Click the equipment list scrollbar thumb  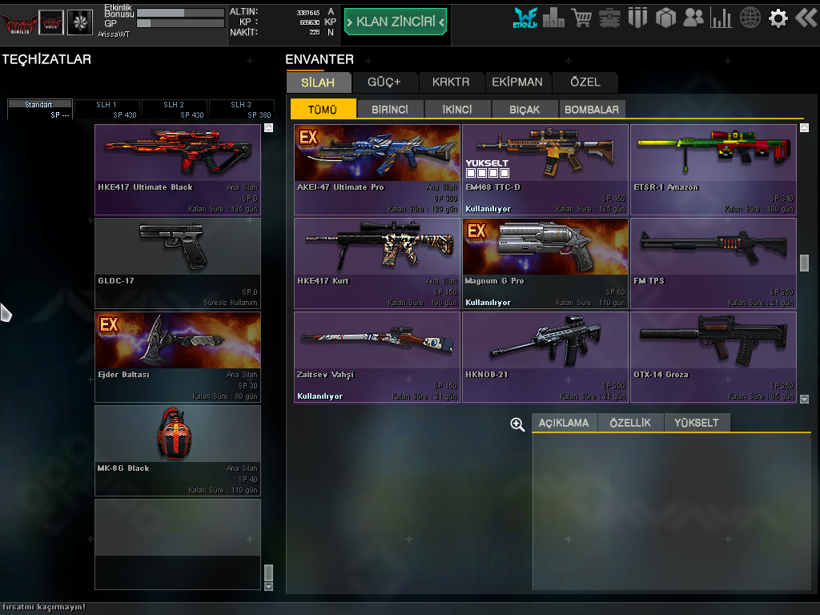pos(269,573)
